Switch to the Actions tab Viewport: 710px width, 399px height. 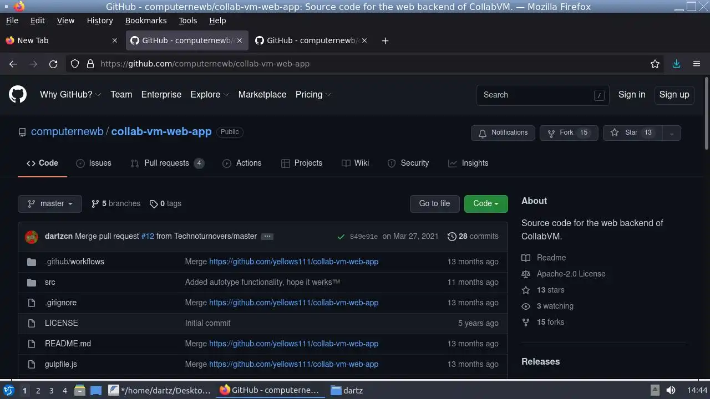coord(242,163)
